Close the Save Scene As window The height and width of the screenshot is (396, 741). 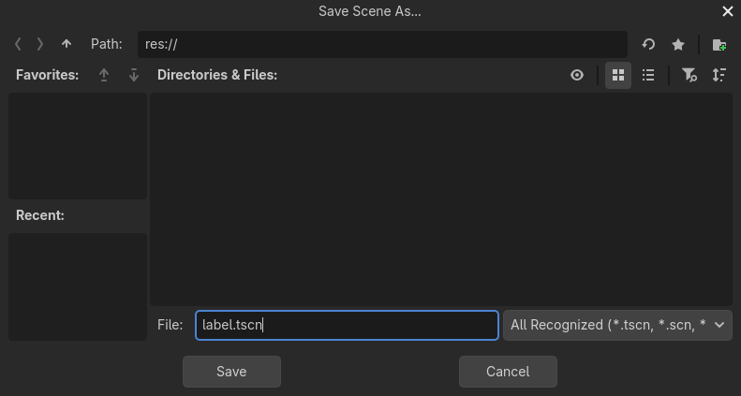click(x=728, y=11)
